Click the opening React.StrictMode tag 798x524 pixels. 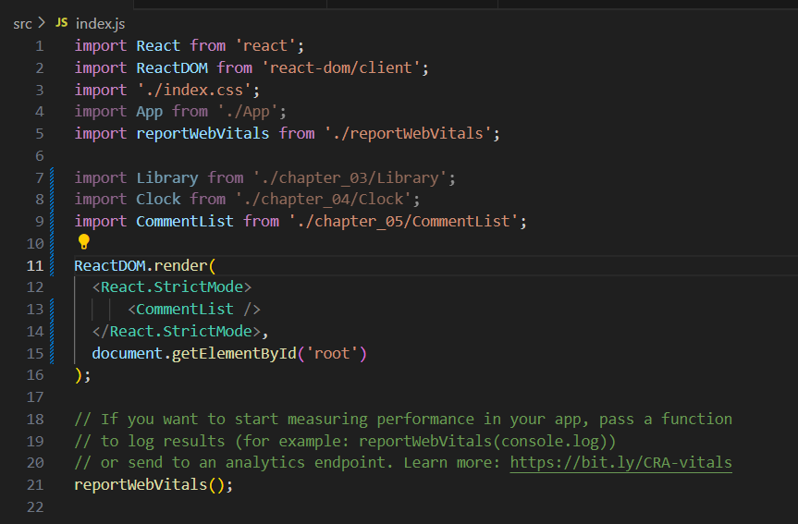pyautogui.click(x=172, y=286)
